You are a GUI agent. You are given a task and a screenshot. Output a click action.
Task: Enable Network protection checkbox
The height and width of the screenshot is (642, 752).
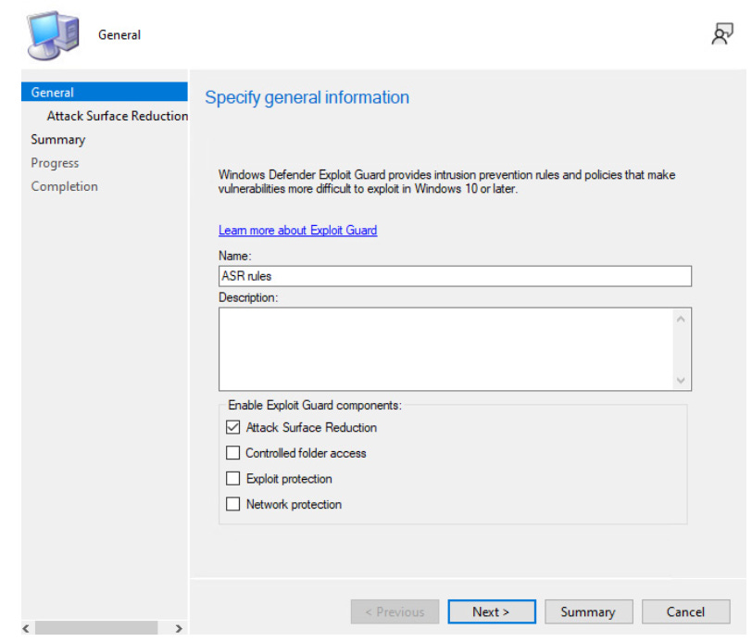[x=233, y=504]
